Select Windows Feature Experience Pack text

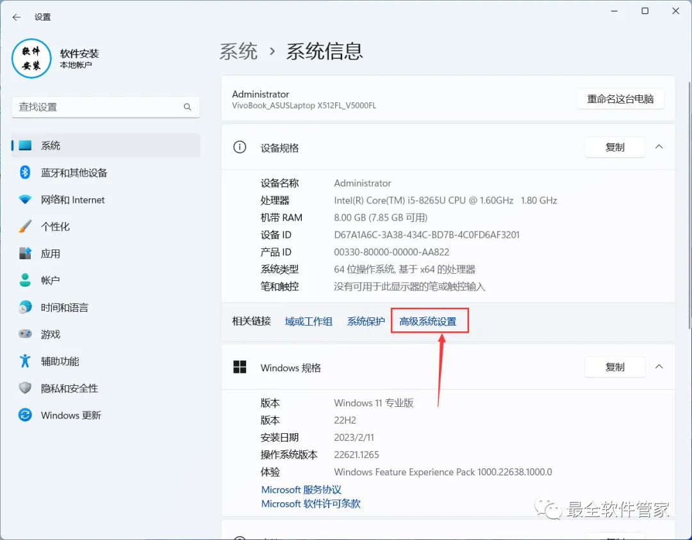[x=443, y=472]
